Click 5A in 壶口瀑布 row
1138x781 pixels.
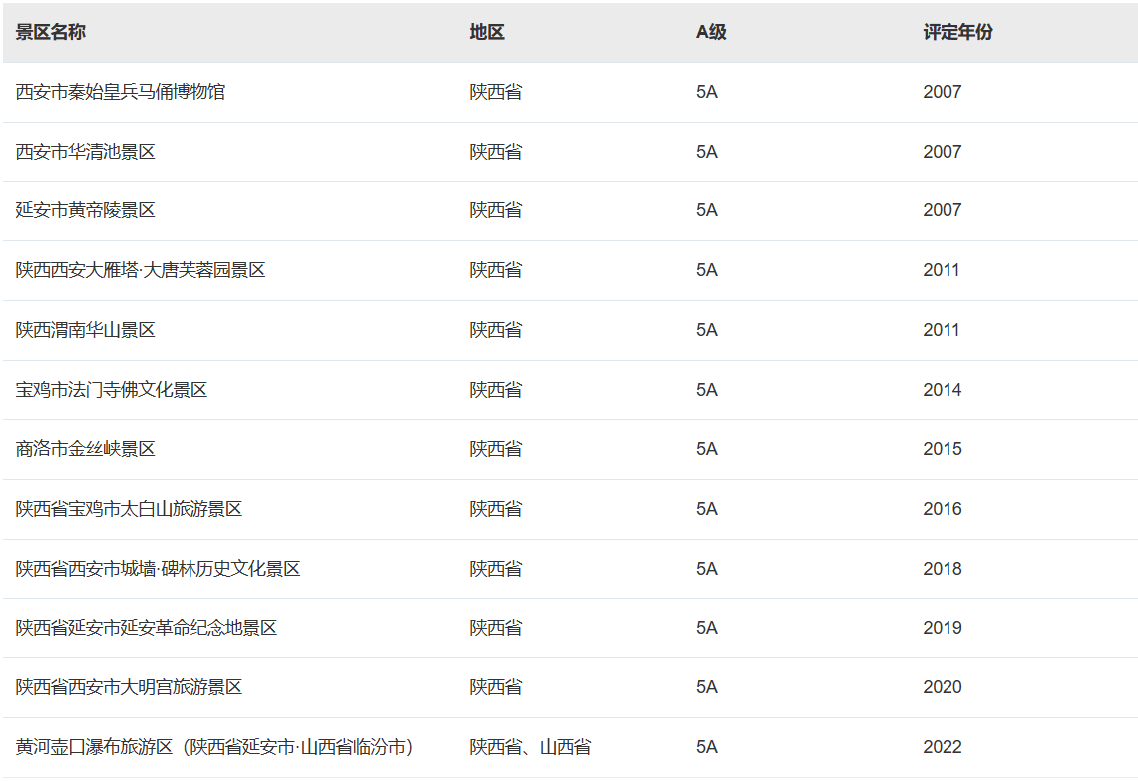pos(707,747)
